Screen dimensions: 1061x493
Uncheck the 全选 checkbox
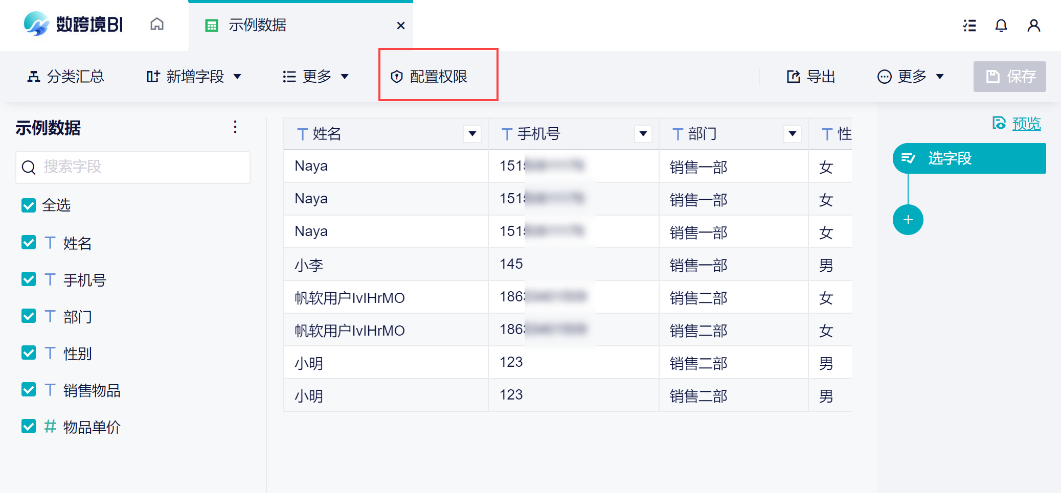[29, 205]
